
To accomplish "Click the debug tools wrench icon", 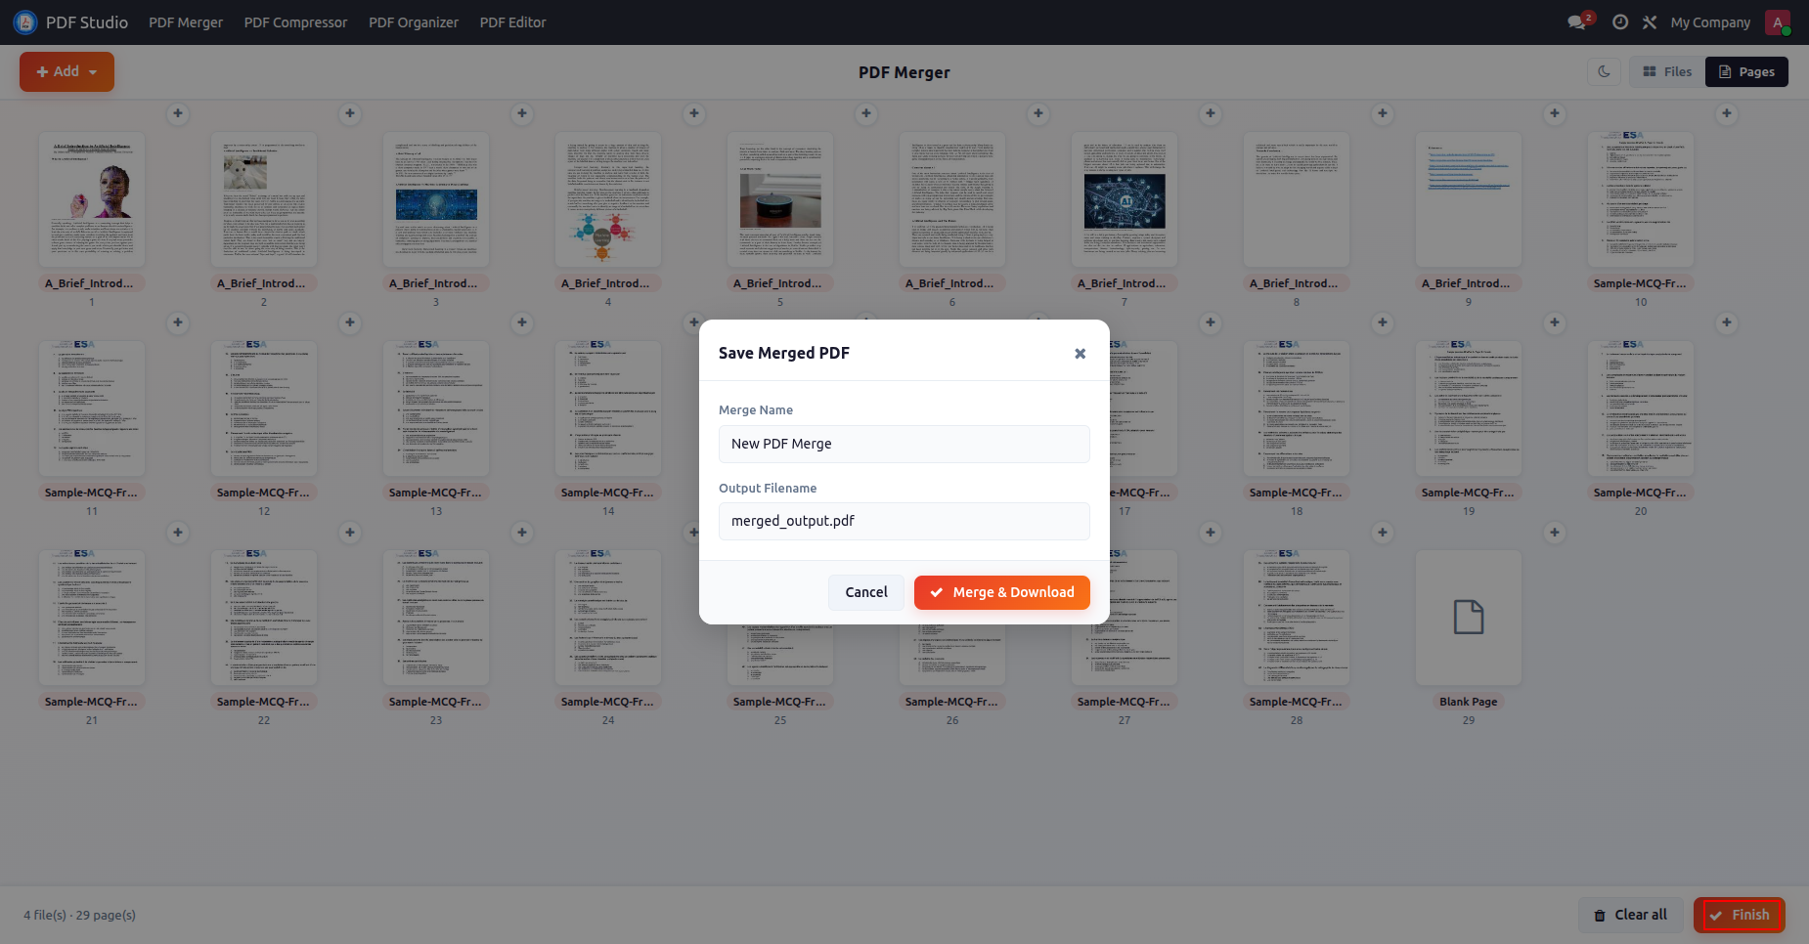I will click(x=1650, y=21).
